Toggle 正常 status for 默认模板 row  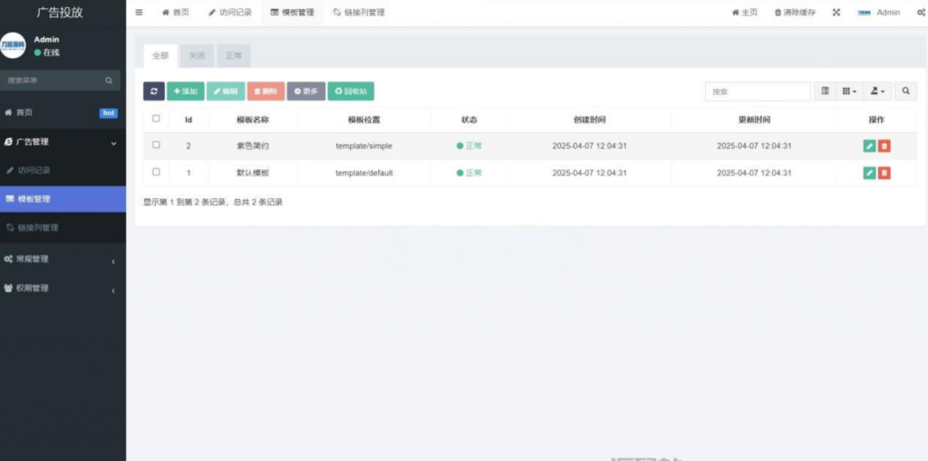469,173
